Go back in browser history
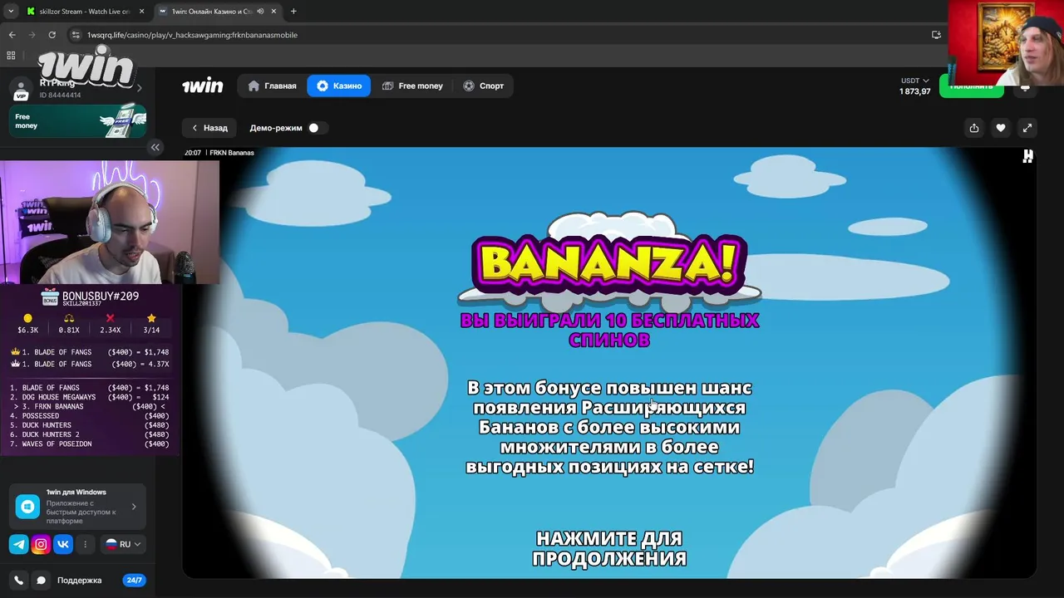 tap(12, 35)
